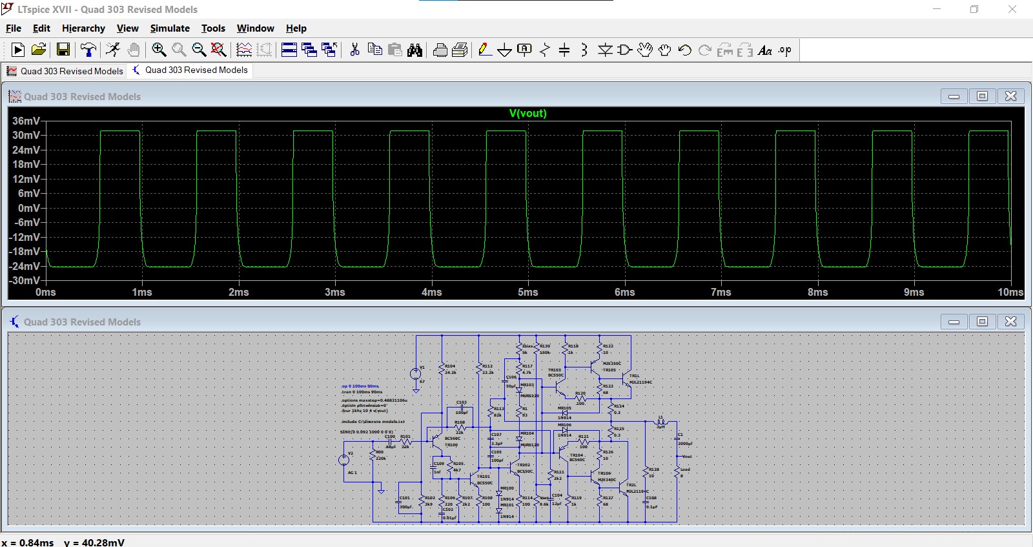Cascade windows using the toolbar icon
Viewport: 1033px width, 547px height.
[309, 50]
